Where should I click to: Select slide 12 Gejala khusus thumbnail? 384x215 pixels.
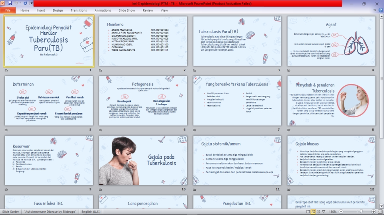[331, 160]
